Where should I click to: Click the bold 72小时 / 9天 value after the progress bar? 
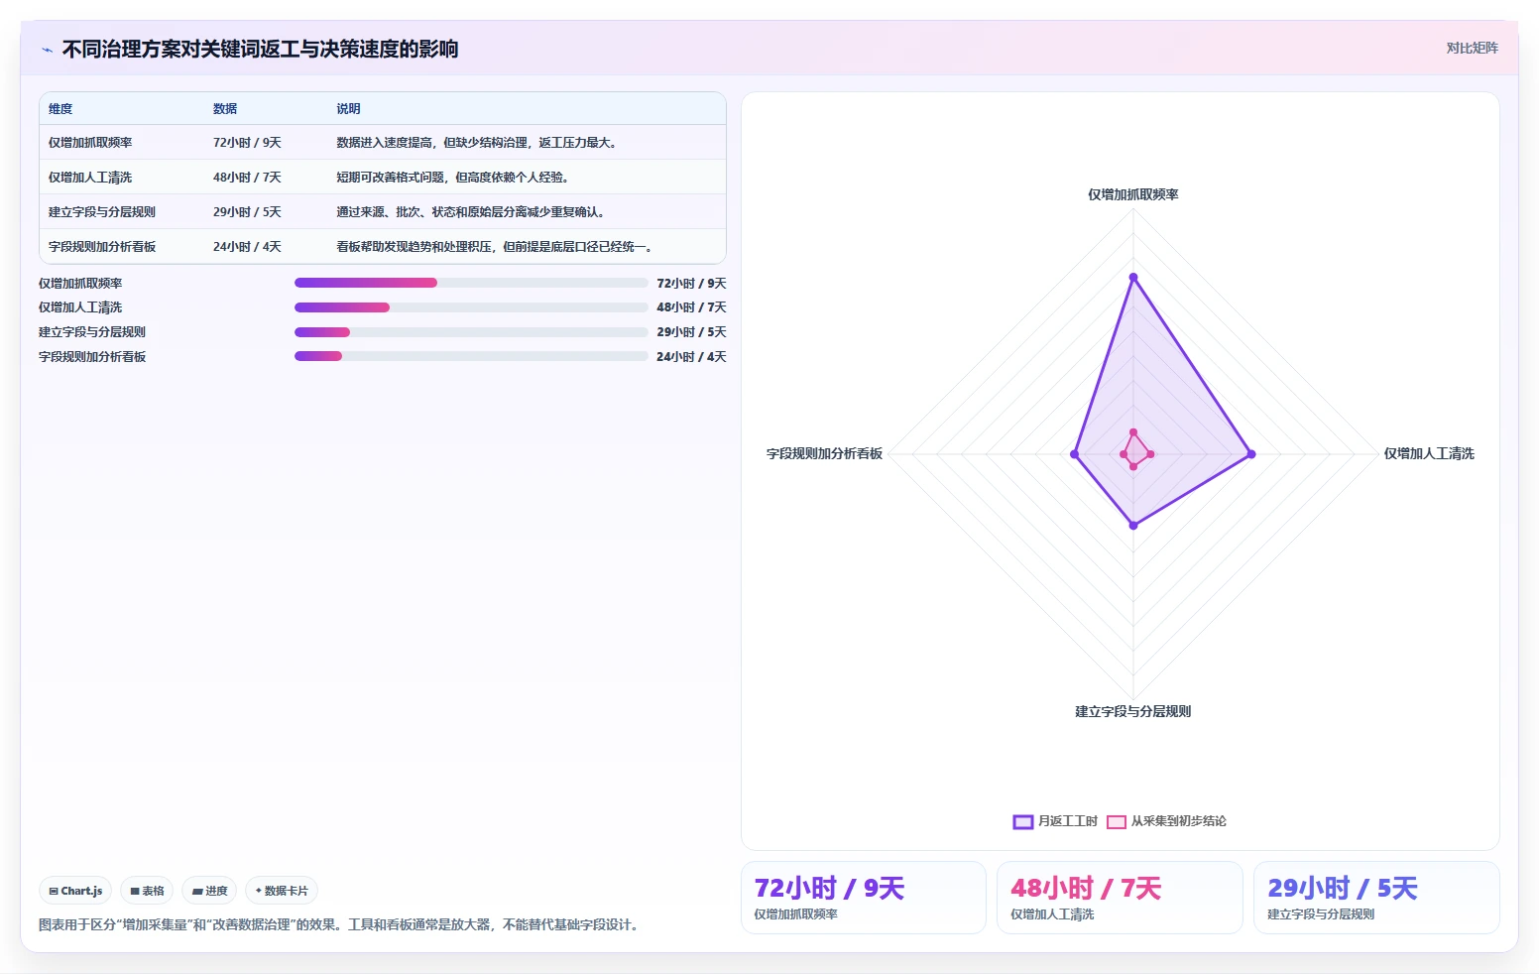click(x=691, y=284)
